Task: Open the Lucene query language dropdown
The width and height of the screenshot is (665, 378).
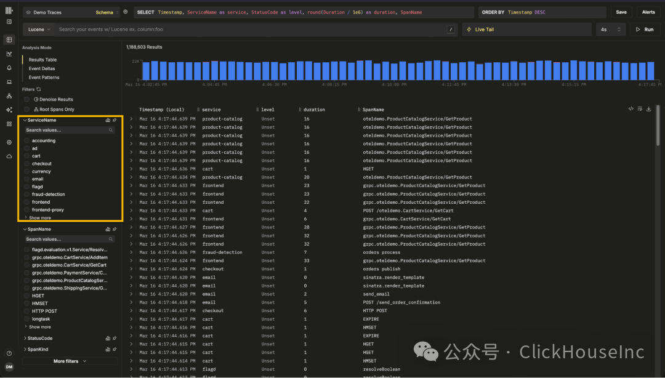Action: click(39, 30)
